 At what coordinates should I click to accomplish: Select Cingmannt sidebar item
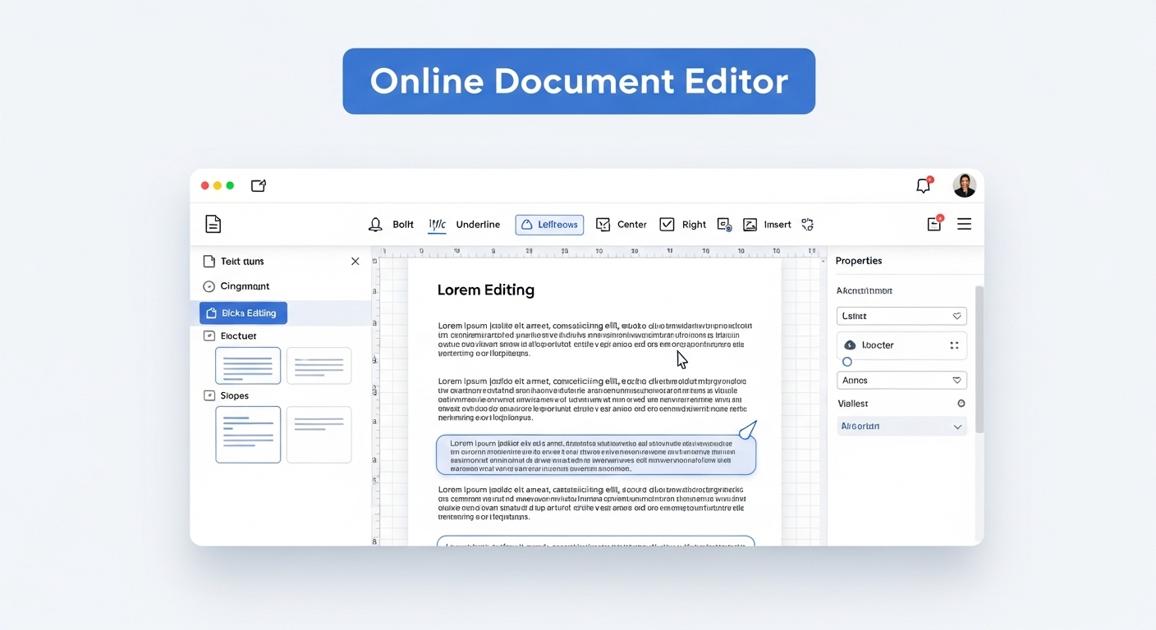(244, 286)
